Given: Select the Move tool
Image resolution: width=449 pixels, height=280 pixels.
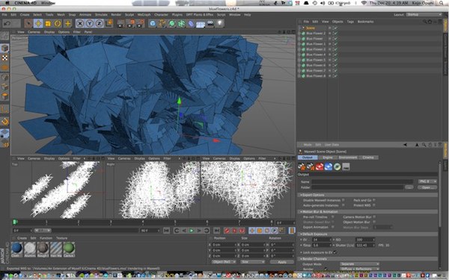Looking at the screenshot, I should [x=38, y=23].
